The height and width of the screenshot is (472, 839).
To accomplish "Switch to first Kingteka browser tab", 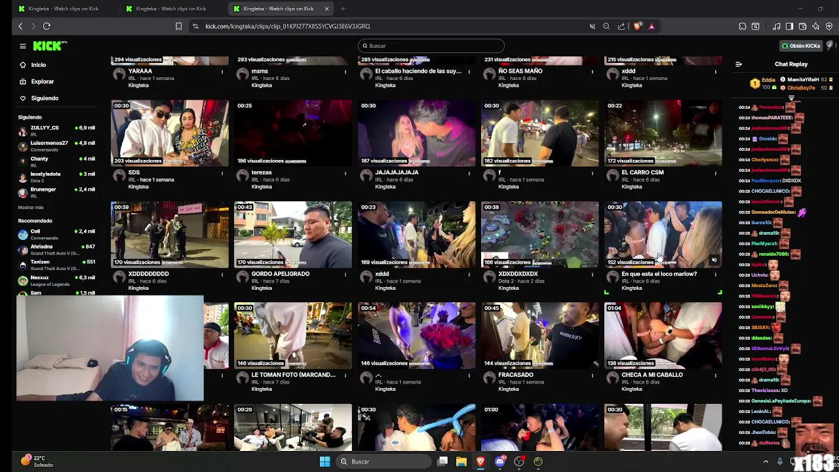I will tap(62, 9).
